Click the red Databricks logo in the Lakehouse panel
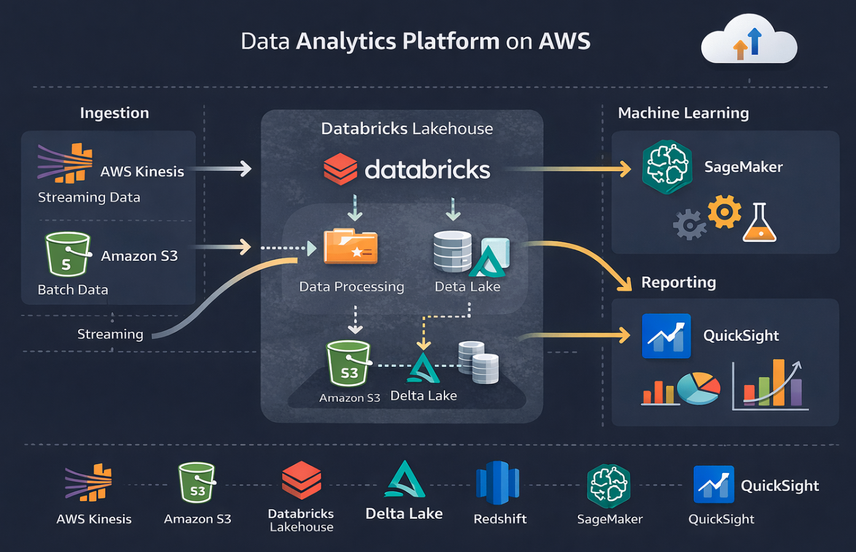The height and width of the screenshot is (552, 856). [x=340, y=169]
